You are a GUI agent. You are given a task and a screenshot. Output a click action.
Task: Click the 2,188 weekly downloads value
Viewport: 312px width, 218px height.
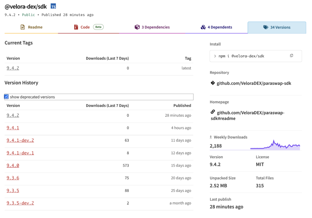click(x=216, y=146)
